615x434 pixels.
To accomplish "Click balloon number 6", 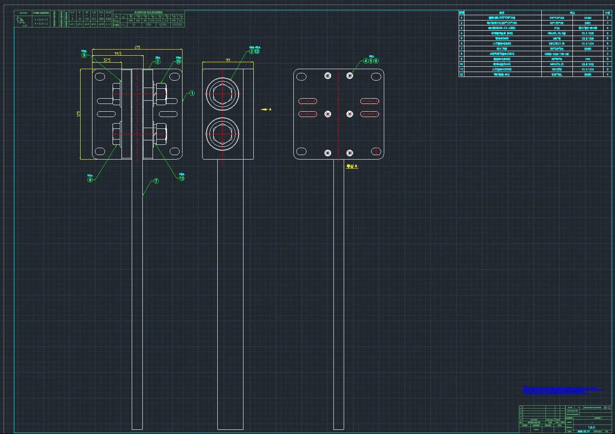I will (376, 61).
